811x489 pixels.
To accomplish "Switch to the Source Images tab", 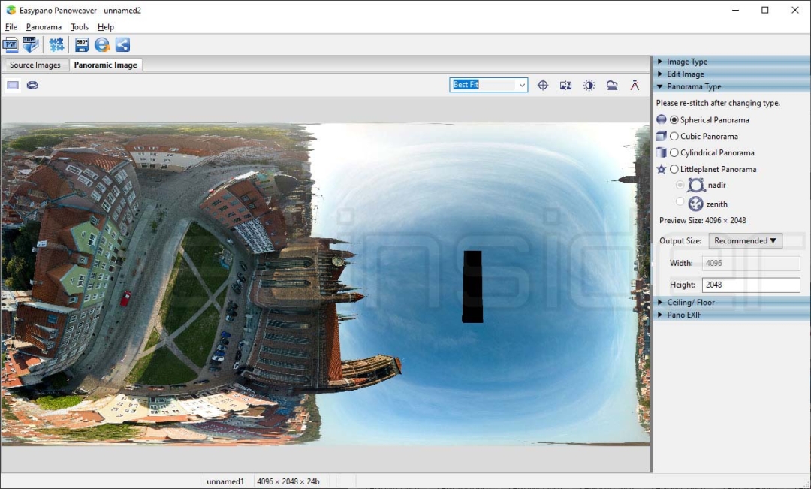I will 35,65.
